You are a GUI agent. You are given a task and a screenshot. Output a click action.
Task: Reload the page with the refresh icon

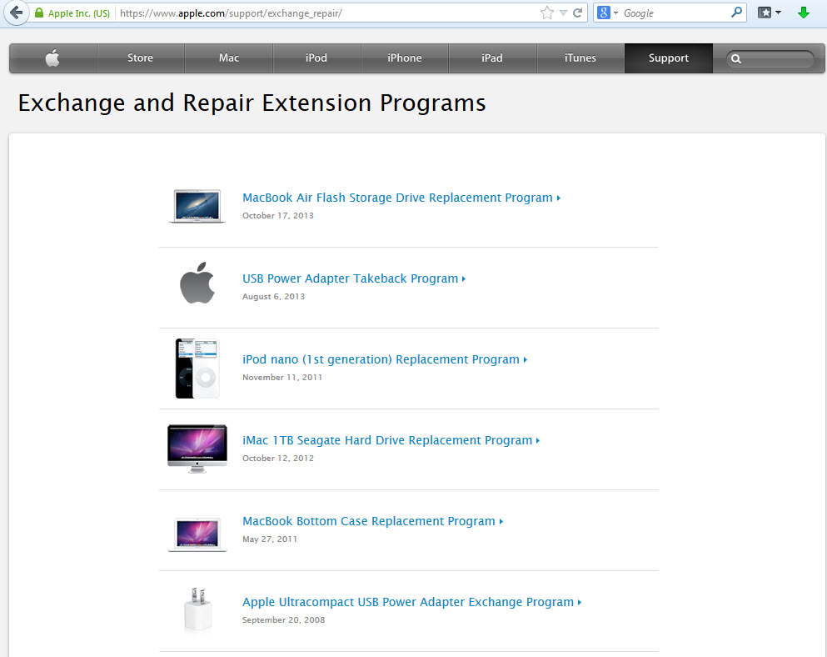(x=577, y=13)
